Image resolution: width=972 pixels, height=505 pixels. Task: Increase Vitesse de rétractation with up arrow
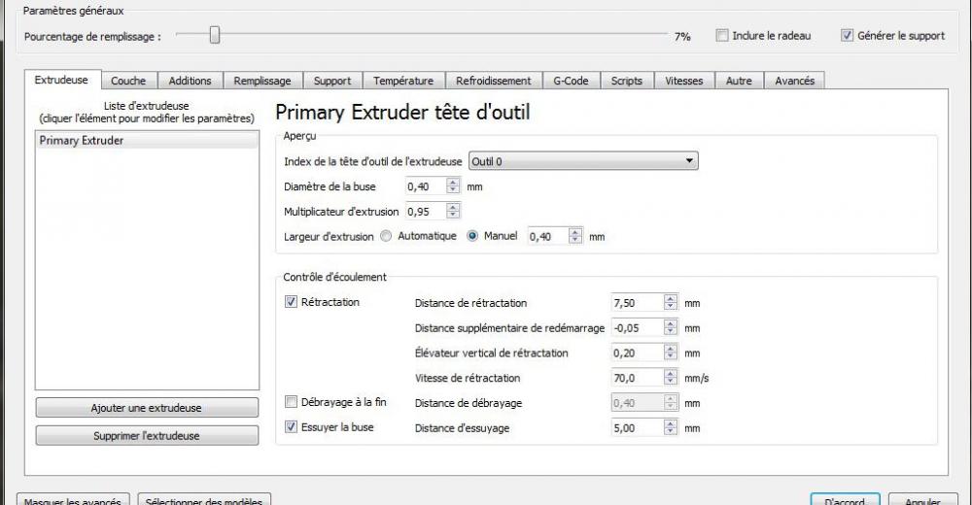[670, 373]
